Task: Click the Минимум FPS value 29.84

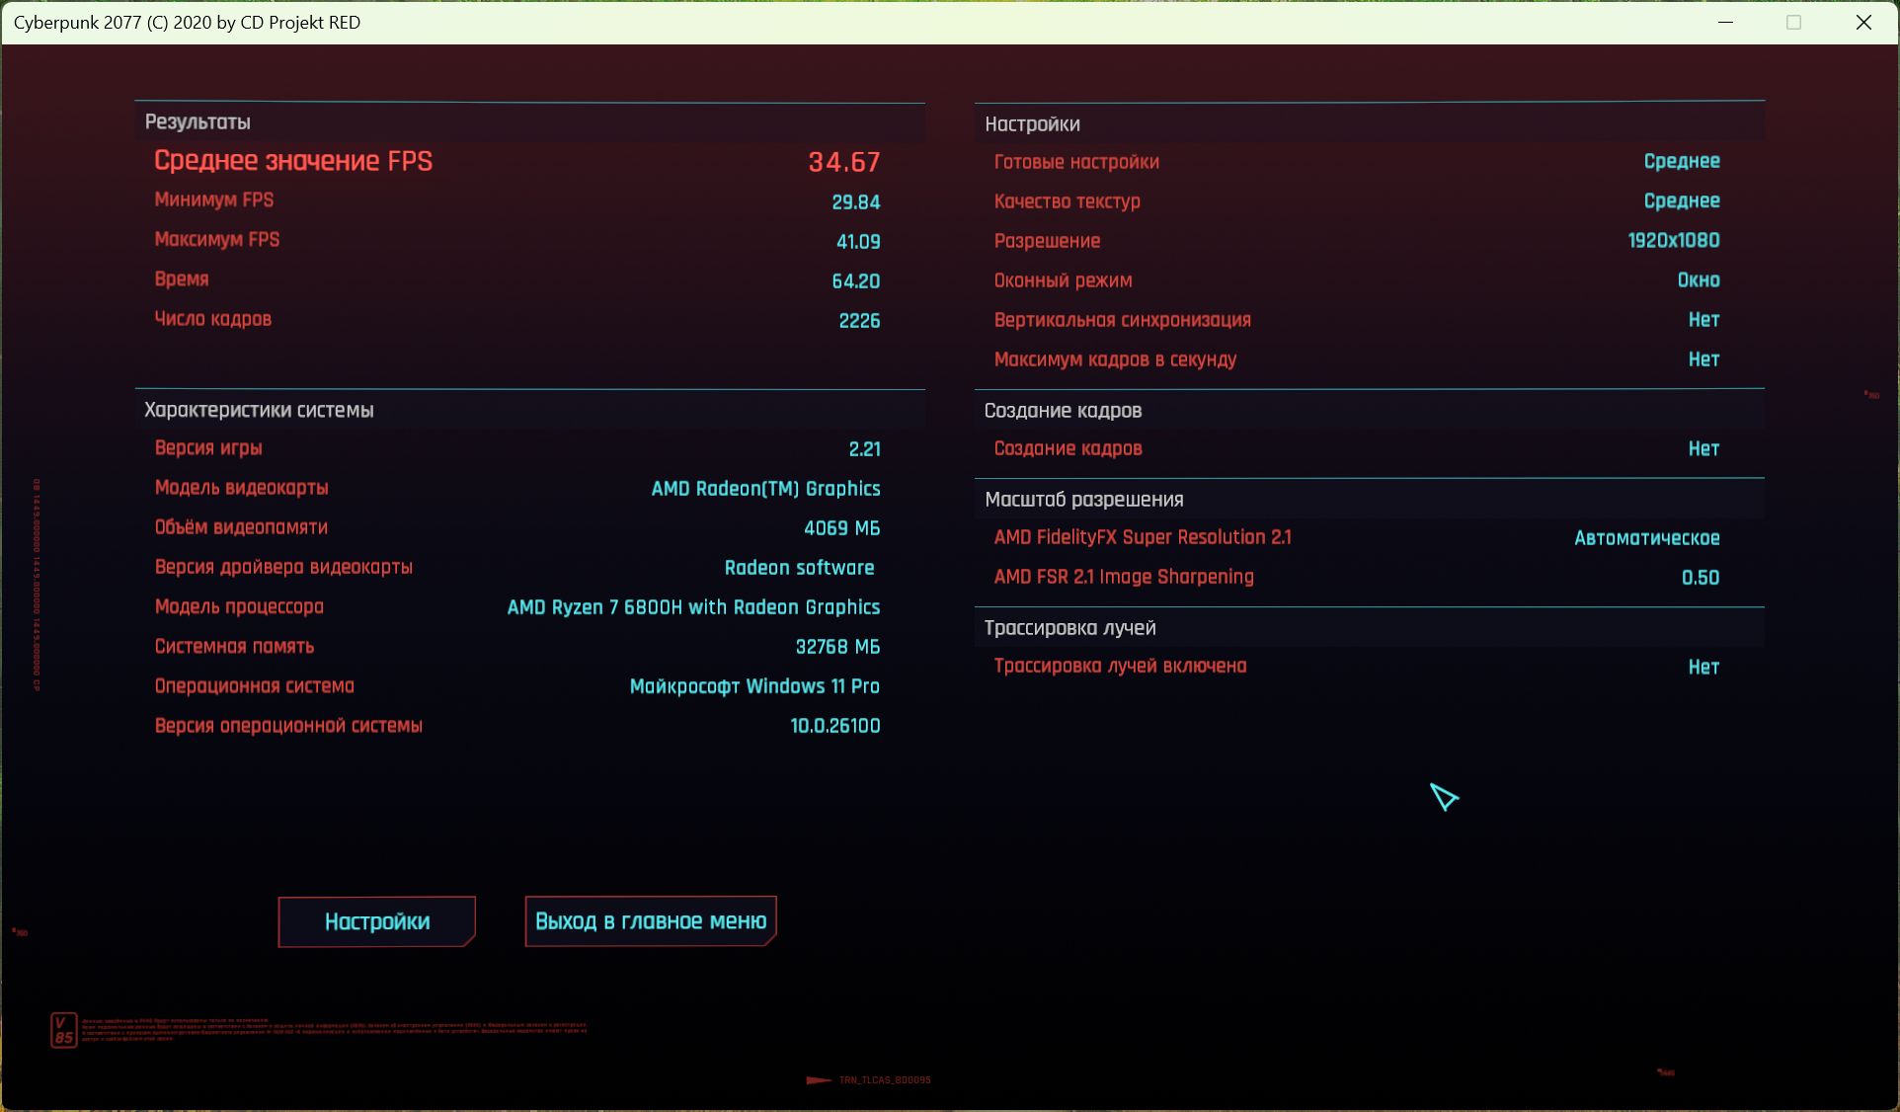Action: click(x=856, y=202)
